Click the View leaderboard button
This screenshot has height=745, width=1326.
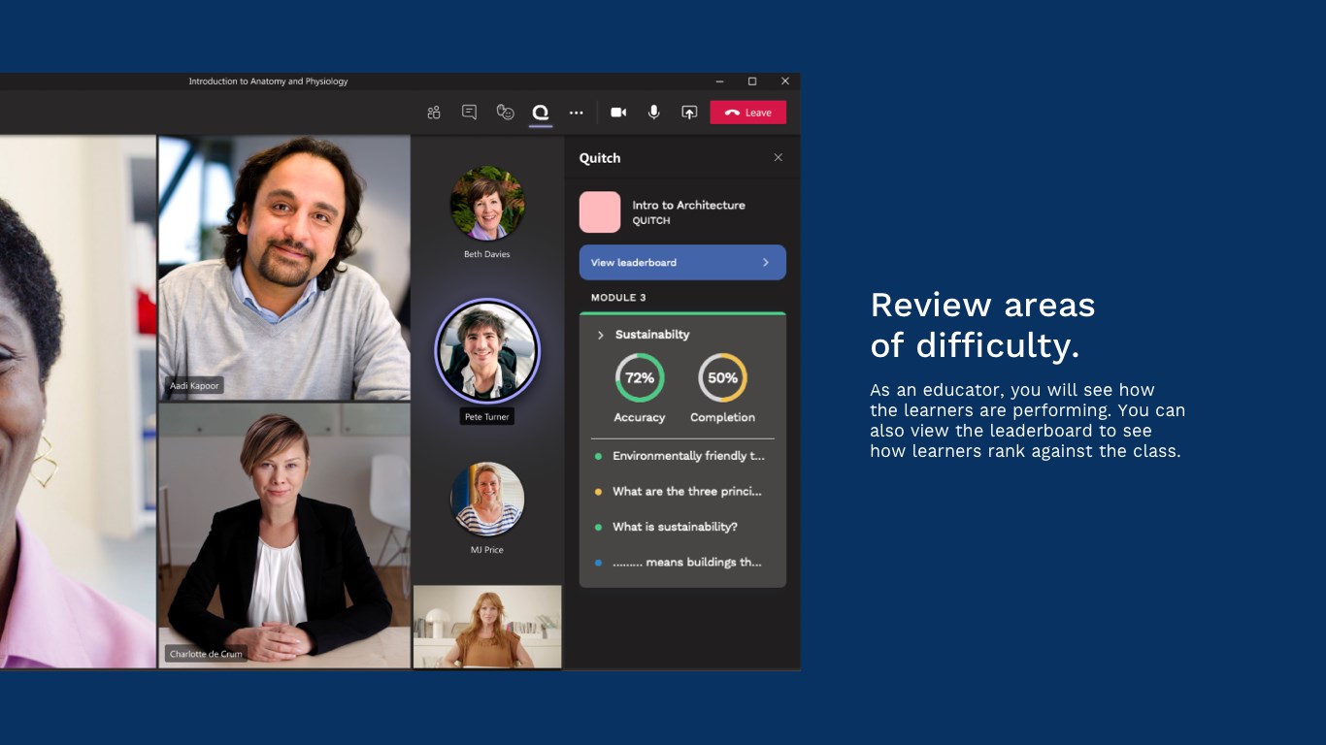682,262
